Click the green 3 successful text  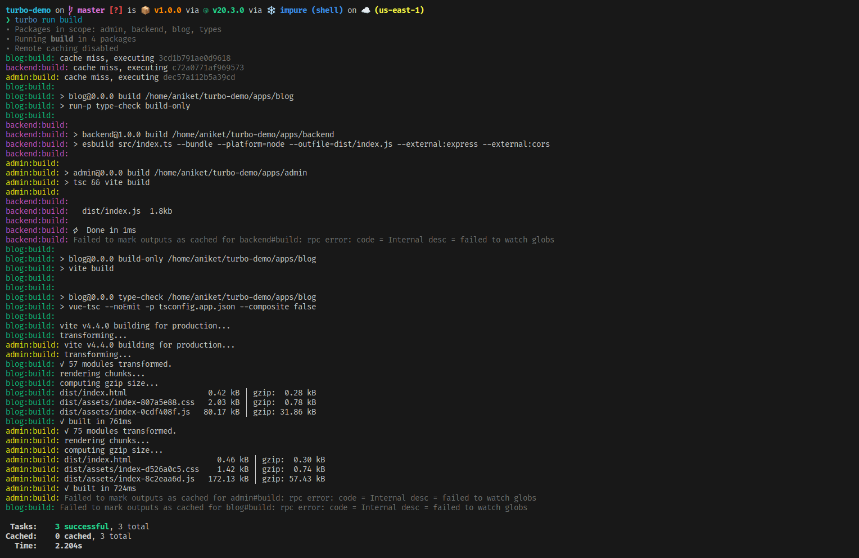point(82,526)
